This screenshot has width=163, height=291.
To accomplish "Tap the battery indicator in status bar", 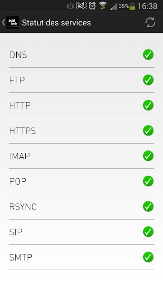I will (132, 6).
